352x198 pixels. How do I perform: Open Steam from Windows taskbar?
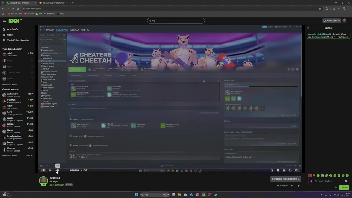(216, 195)
